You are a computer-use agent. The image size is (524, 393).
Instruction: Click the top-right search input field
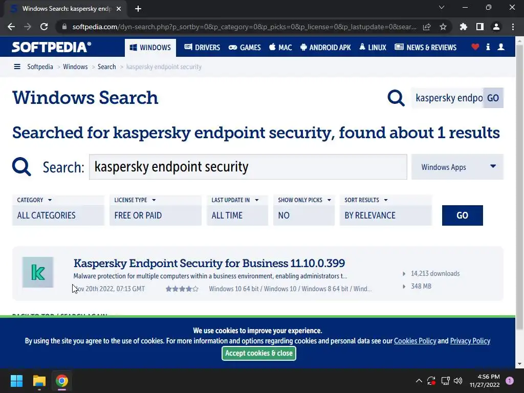pos(448,98)
